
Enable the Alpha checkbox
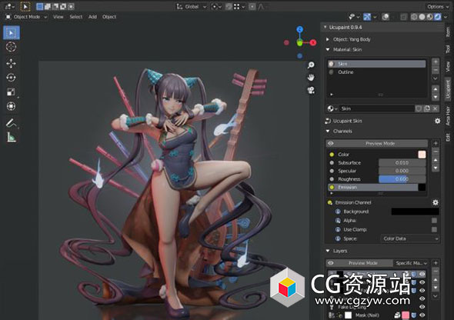point(434,221)
